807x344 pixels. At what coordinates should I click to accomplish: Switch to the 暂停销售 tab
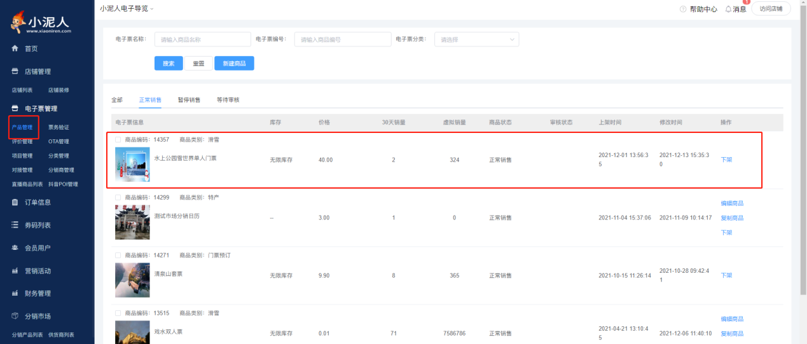tap(189, 100)
